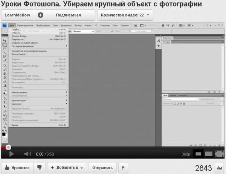Click the video statistics chart icon

click(x=219, y=168)
